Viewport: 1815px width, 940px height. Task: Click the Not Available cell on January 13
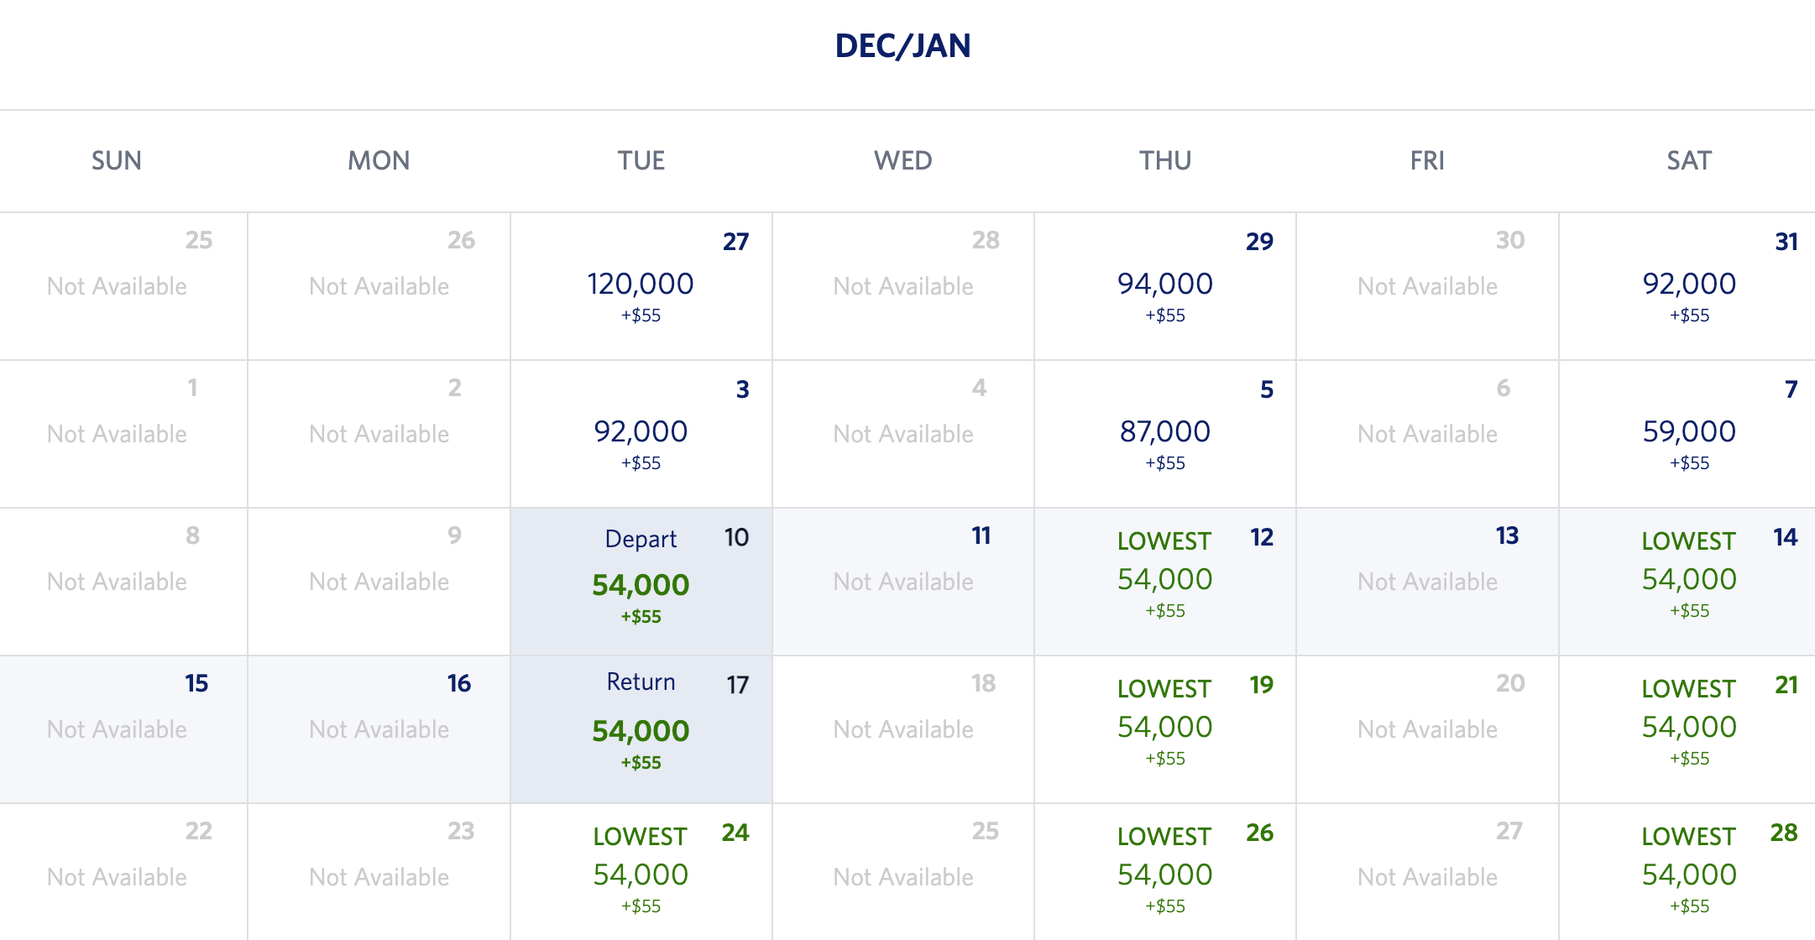coord(1426,579)
